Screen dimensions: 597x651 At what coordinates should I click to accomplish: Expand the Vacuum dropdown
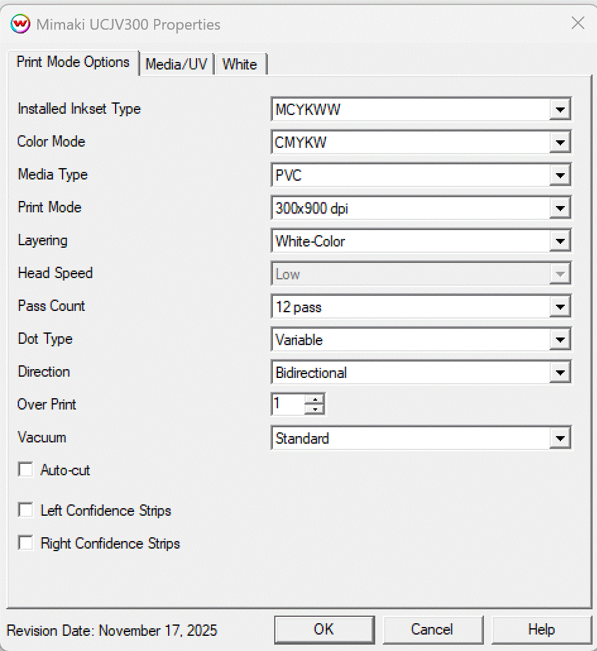pyautogui.click(x=560, y=439)
